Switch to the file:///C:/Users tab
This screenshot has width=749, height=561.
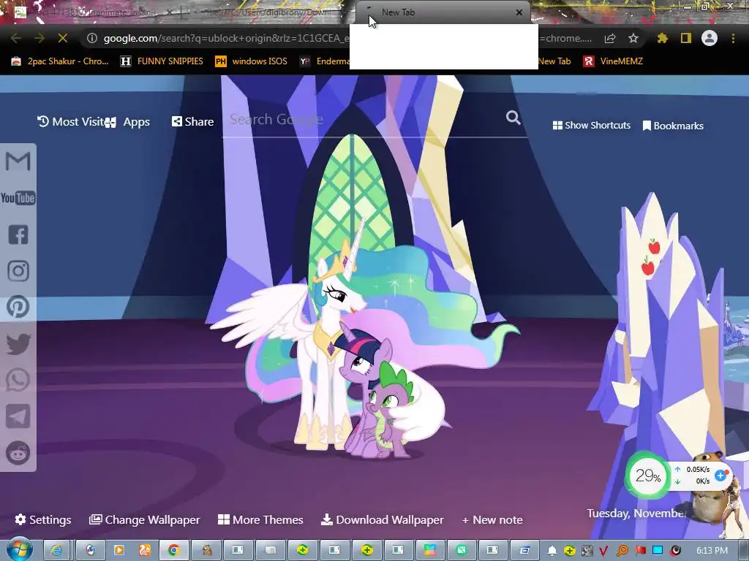pyautogui.click(x=268, y=12)
